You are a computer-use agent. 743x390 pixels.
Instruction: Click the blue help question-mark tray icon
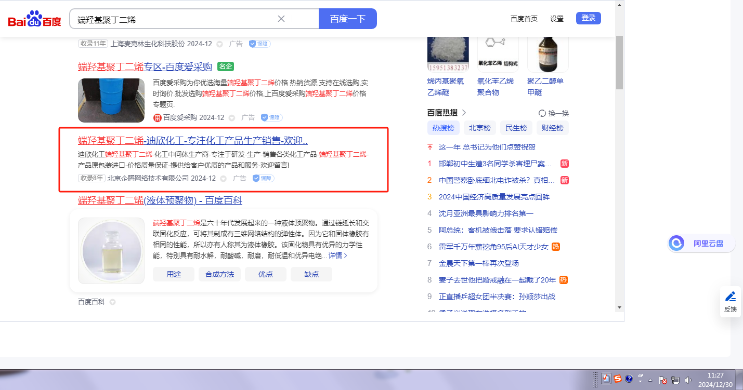click(629, 379)
